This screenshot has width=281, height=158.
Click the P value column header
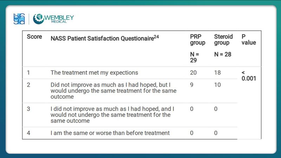(x=249, y=40)
